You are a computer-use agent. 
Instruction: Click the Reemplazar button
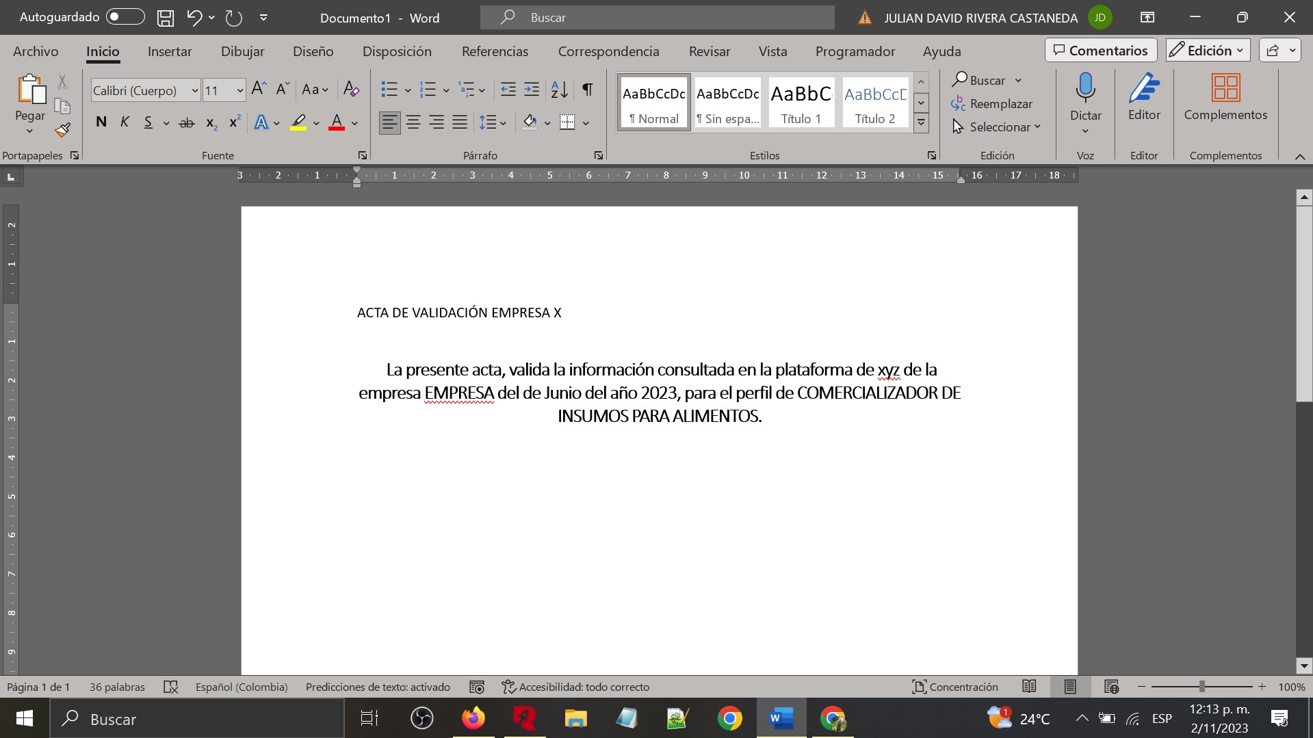pos(992,104)
